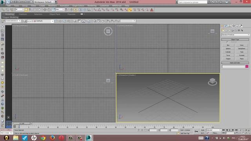Toggle Key Mode in playback controls

pyautogui.click(x=224, y=133)
